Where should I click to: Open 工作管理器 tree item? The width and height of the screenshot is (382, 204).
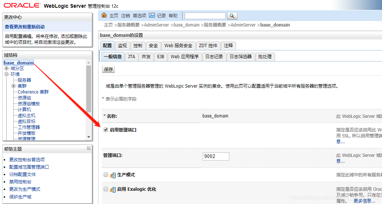(x=29, y=127)
